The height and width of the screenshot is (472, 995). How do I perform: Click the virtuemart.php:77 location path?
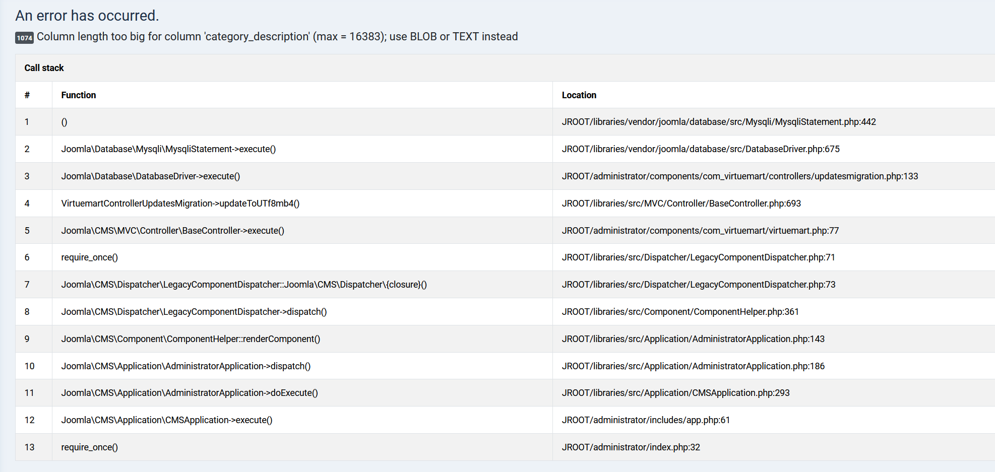pos(700,231)
